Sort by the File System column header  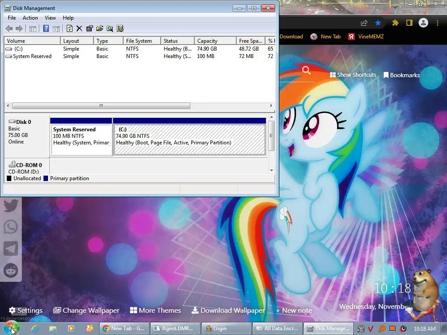(x=142, y=41)
